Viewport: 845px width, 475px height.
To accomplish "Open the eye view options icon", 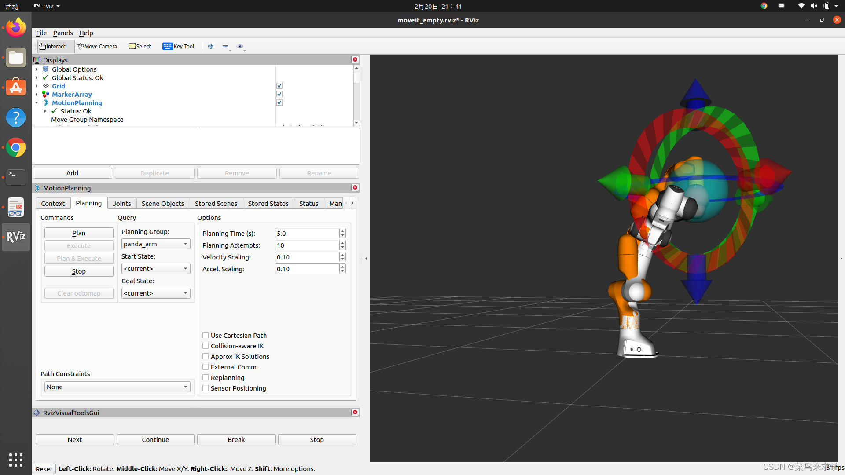I will coord(240,46).
